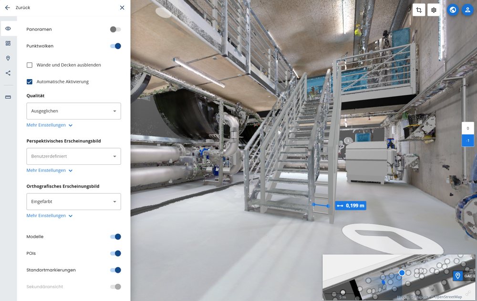Open Orthografisches Erscheinungsbild dropdown Eingefärbt
477x301 pixels.
pyautogui.click(x=73, y=201)
